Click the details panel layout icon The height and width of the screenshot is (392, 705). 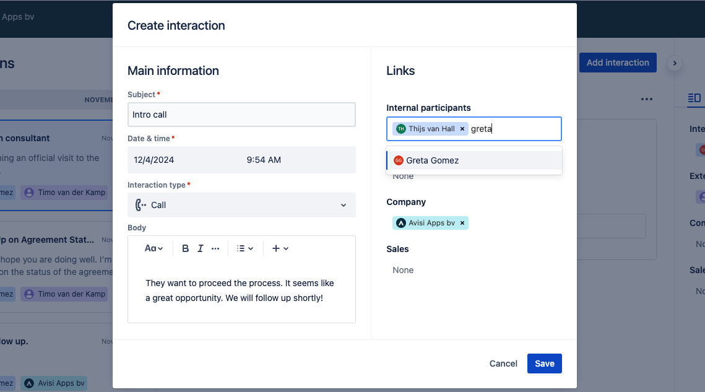[x=694, y=98]
